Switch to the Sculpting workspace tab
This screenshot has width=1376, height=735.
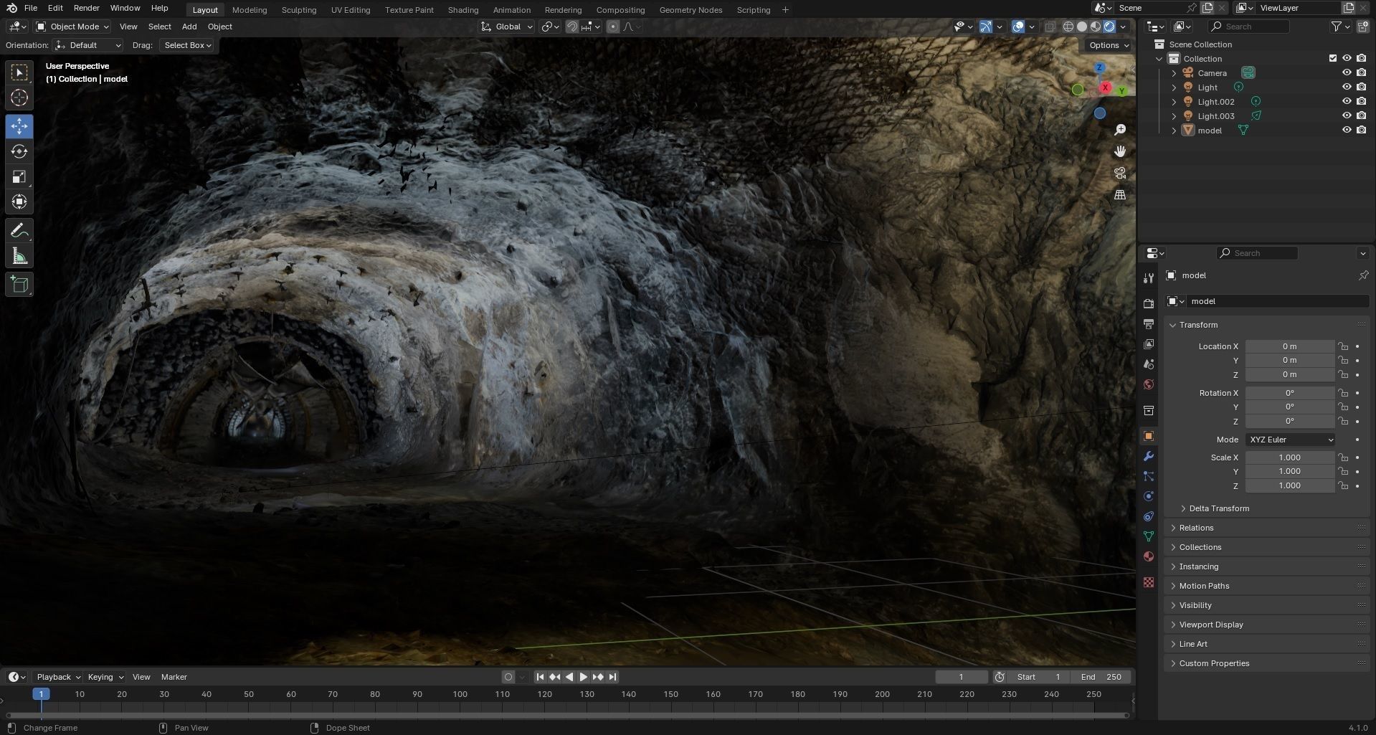point(298,10)
